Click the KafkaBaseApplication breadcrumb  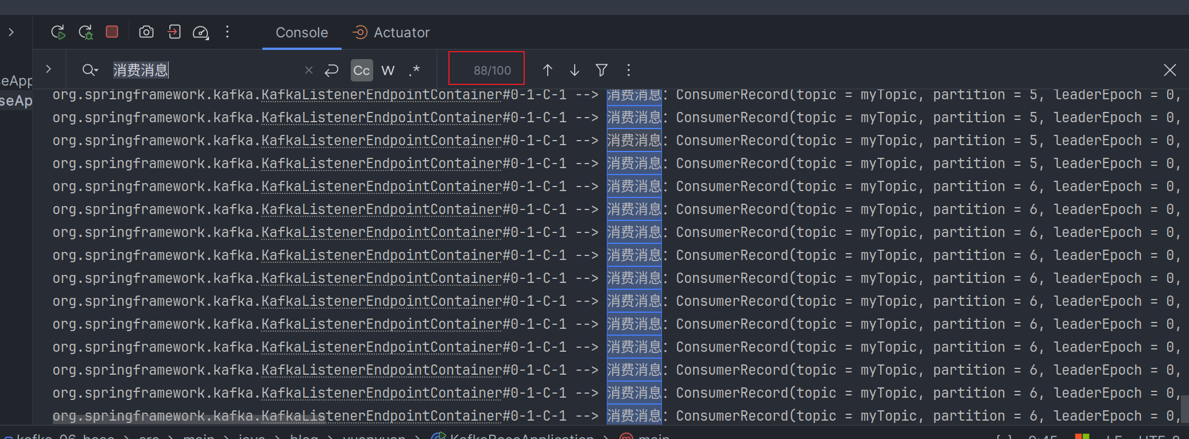click(x=521, y=436)
